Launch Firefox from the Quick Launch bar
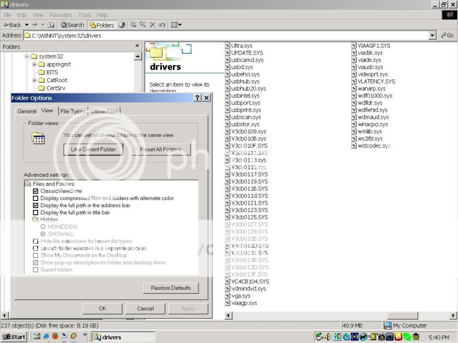 55,336
